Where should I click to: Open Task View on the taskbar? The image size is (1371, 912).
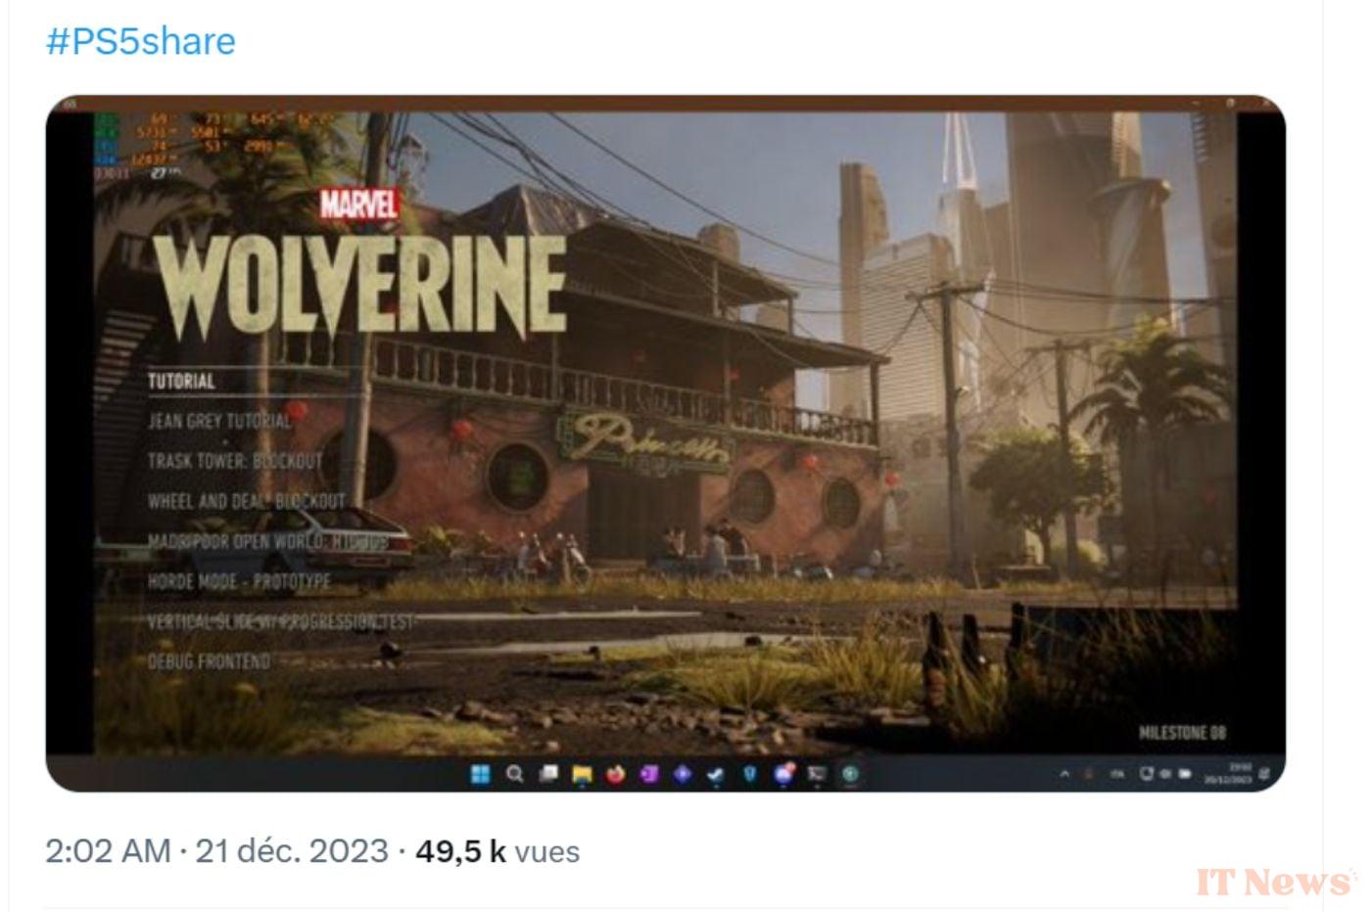[x=546, y=776]
